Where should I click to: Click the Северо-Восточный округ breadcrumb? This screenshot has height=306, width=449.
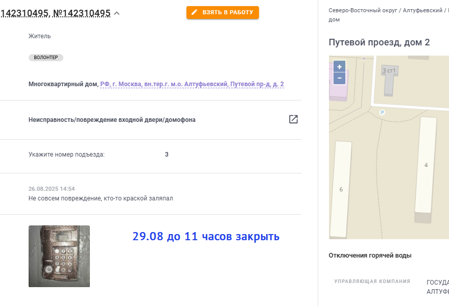point(363,10)
